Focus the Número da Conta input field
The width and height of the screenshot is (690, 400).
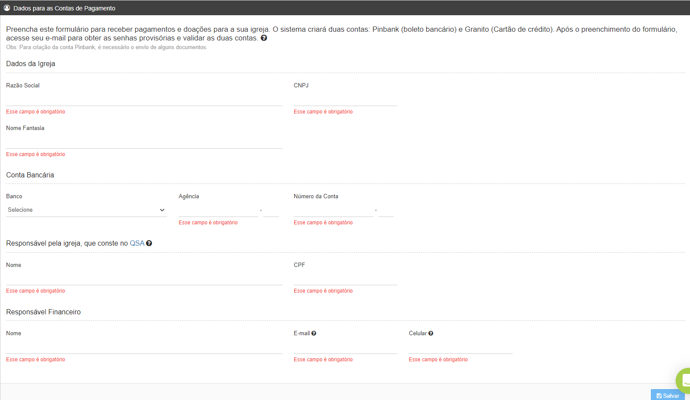click(x=333, y=210)
